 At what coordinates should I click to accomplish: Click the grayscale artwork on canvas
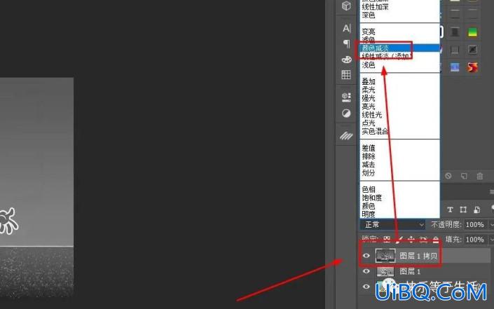coord(36,187)
